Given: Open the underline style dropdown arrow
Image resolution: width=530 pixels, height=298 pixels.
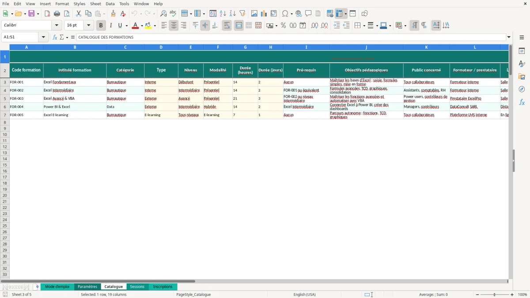Looking at the screenshot, I should [126, 26].
